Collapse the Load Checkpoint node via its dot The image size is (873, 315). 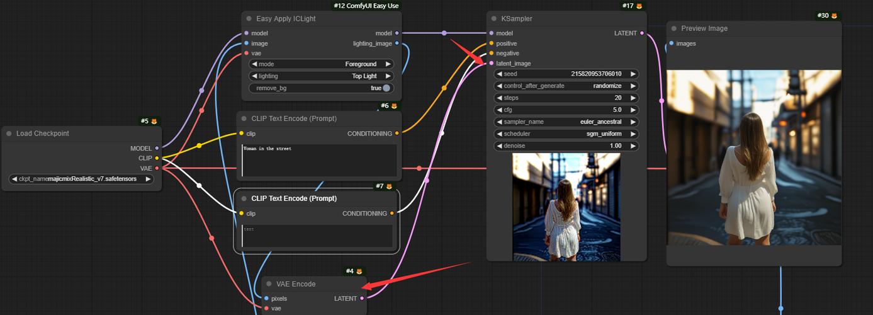[9, 134]
